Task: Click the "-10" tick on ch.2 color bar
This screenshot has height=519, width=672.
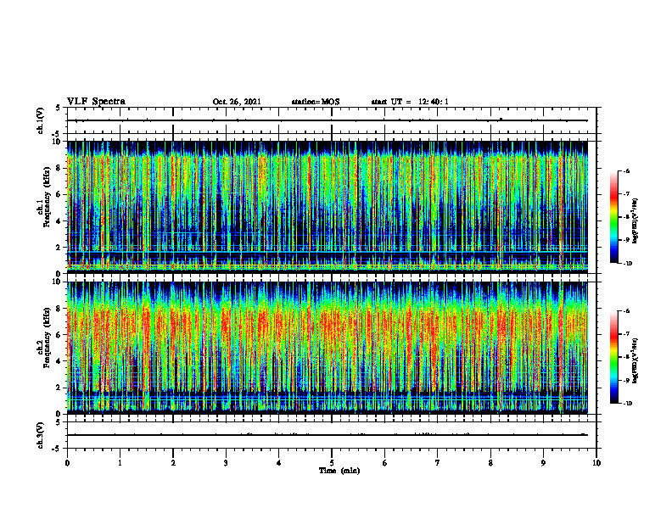Action: [x=627, y=404]
